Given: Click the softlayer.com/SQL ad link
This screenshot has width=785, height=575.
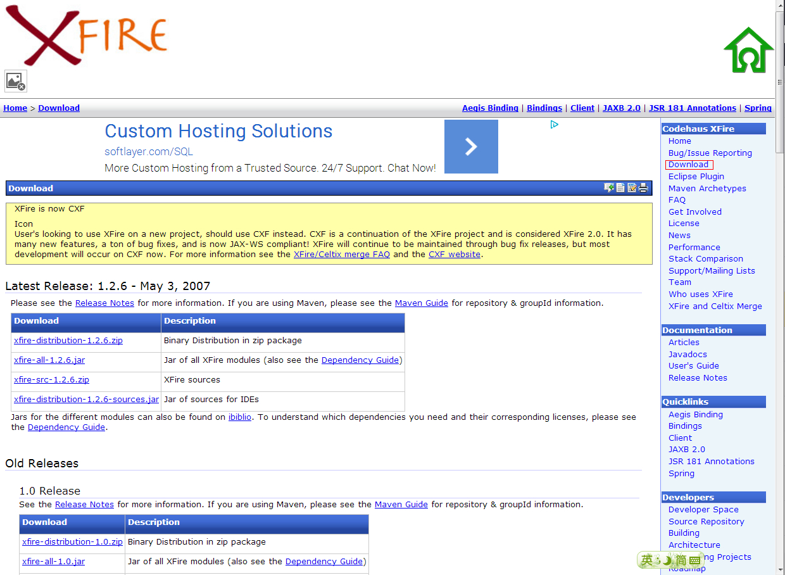Looking at the screenshot, I should tap(149, 152).
